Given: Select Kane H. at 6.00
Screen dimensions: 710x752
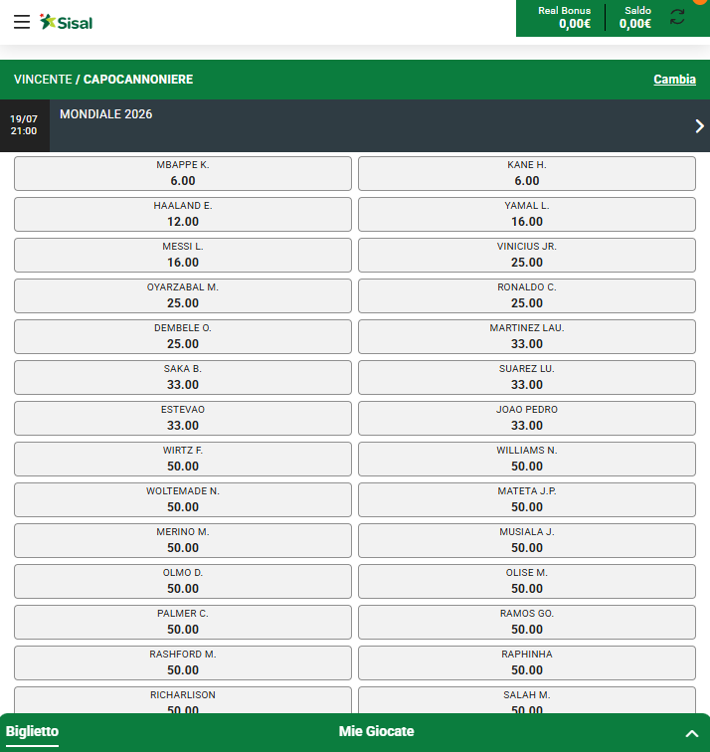Looking at the screenshot, I should pos(527,174).
